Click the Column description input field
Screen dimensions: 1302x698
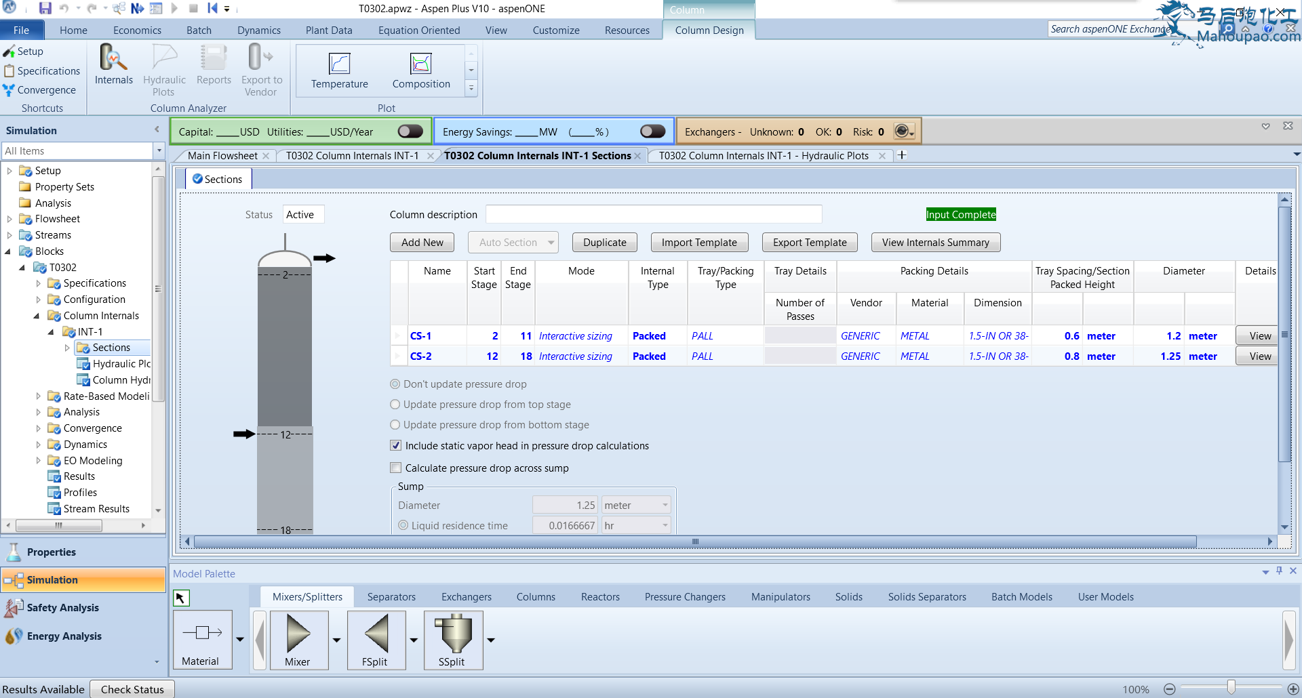coord(654,215)
